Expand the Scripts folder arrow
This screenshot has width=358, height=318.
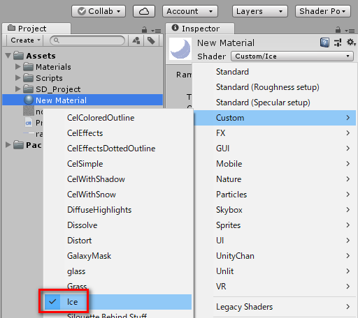(x=18, y=78)
